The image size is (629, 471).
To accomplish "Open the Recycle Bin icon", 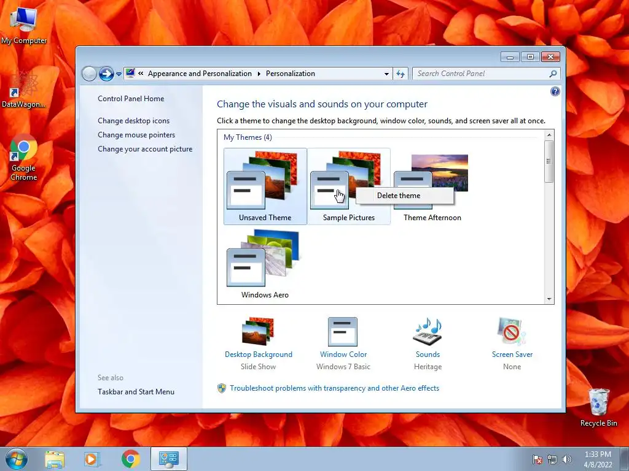I will [598, 407].
